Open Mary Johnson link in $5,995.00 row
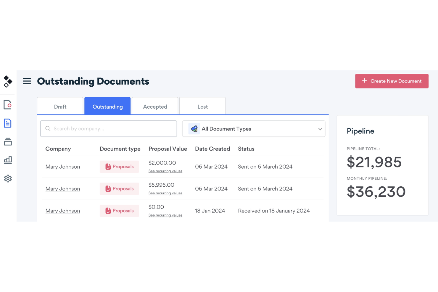 point(63,189)
